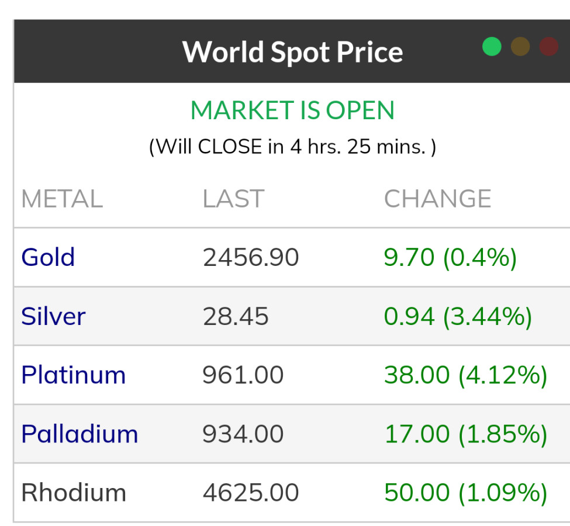Open the Platinum metal link
Screen dimensions: 570x526
pos(73,375)
